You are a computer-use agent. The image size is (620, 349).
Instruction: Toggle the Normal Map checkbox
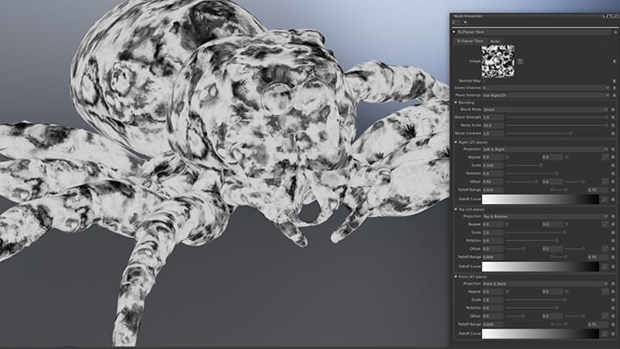point(485,81)
